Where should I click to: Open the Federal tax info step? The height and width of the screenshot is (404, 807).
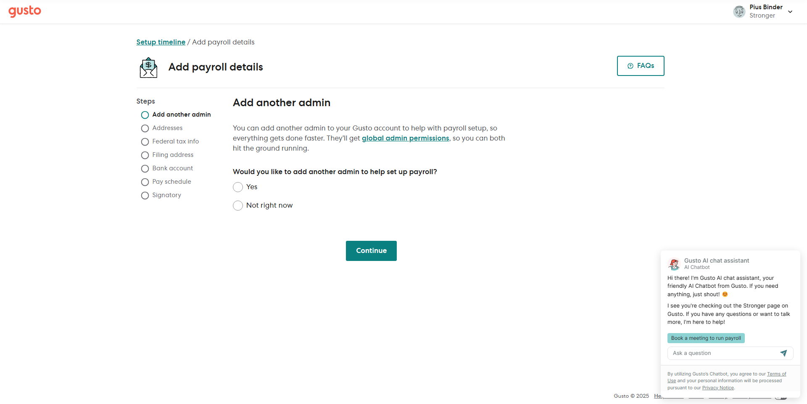176,141
